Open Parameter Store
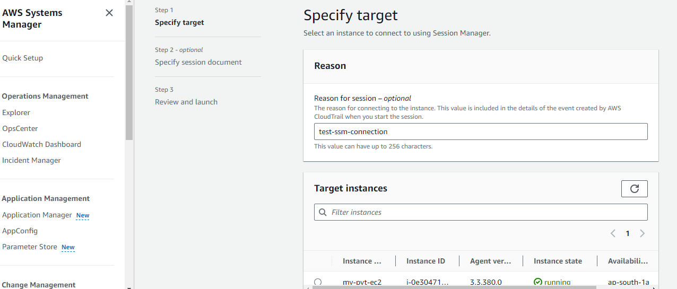 pos(30,247)
